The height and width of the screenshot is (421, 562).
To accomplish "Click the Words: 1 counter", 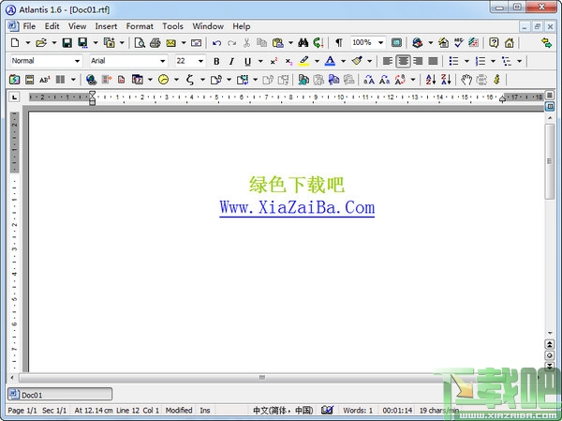I will [x=358, y=410].
